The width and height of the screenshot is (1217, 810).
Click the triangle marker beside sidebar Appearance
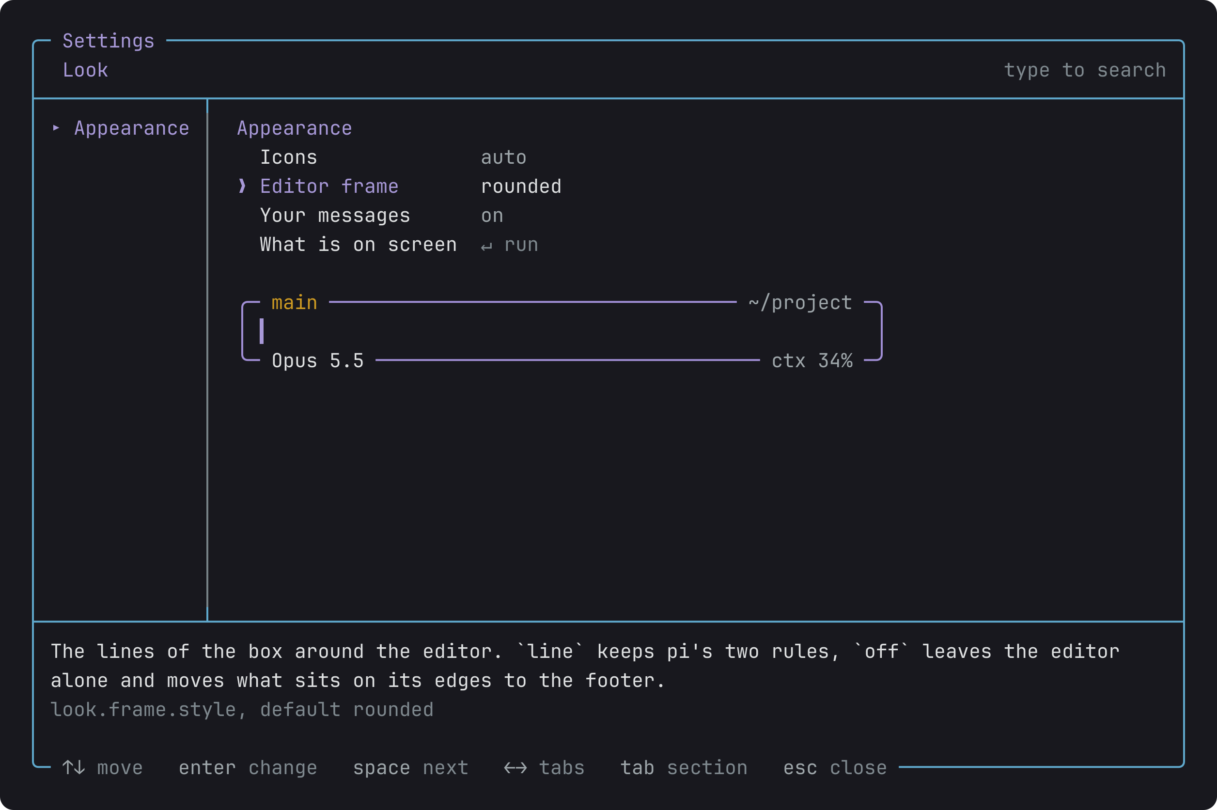coord(56,127)
